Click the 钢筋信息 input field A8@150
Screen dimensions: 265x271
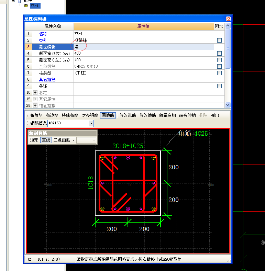(68, 123)
